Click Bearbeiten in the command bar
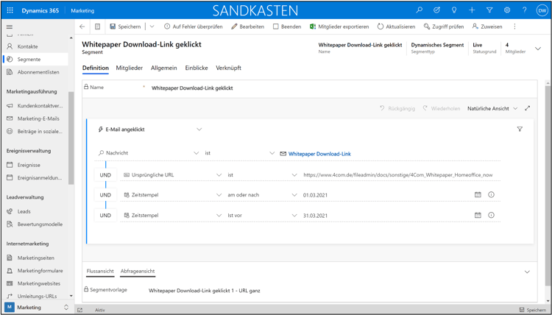This screenshot has height=315, width=552. 247,26
